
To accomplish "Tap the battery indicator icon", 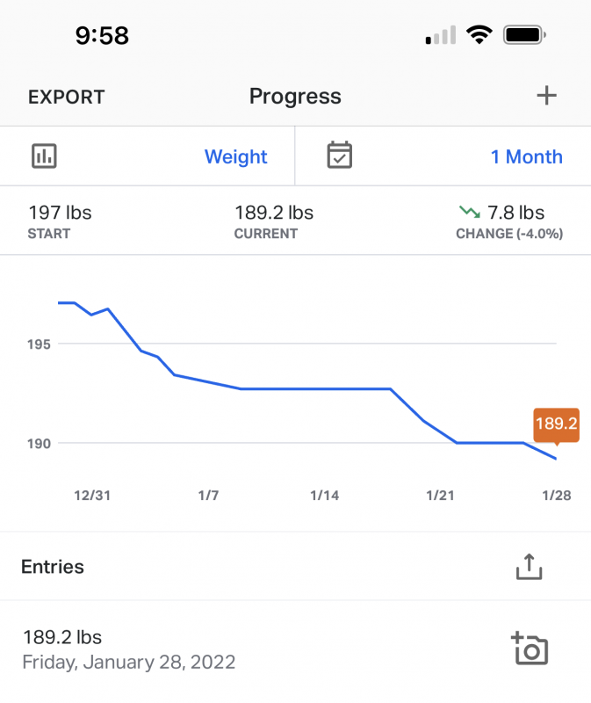I will [524, 35].
